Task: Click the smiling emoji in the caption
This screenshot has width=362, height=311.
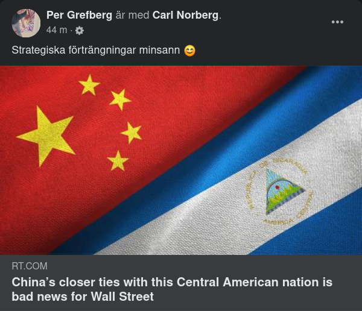Action: pos(189,51)
